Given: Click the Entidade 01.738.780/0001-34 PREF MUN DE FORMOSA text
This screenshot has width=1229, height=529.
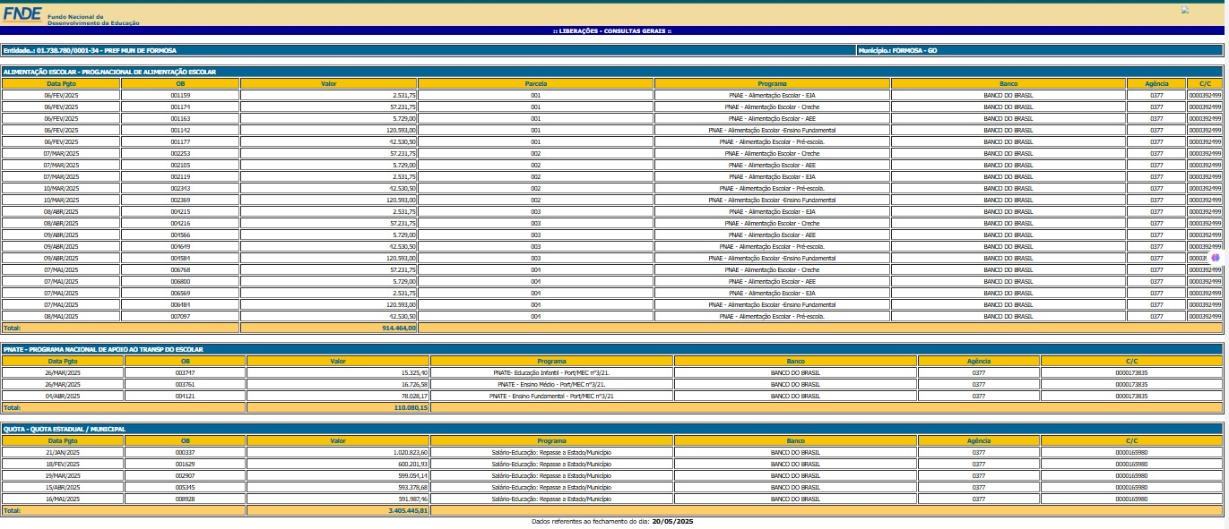Looking at the screenshot, I should [90, 51].
